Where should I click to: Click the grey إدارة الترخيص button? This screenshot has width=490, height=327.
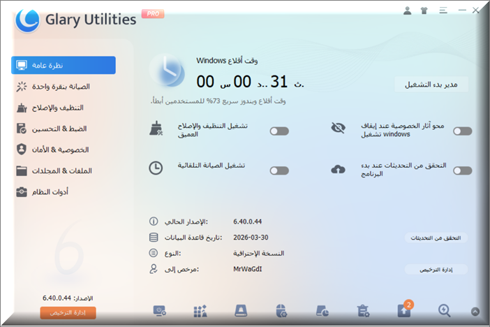[x=436, y=270]
